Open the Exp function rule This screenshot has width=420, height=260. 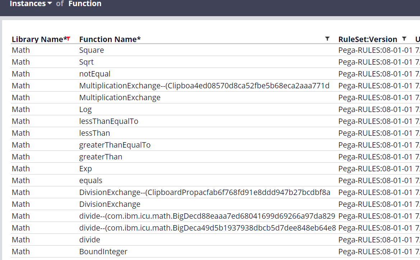[x=85, y=169]
